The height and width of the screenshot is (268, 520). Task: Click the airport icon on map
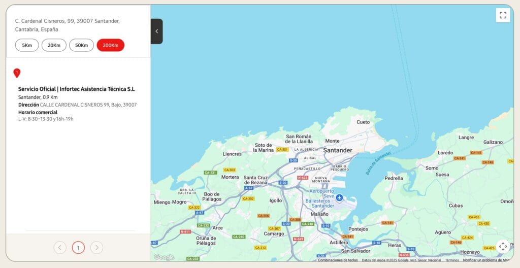coord(339,197)
